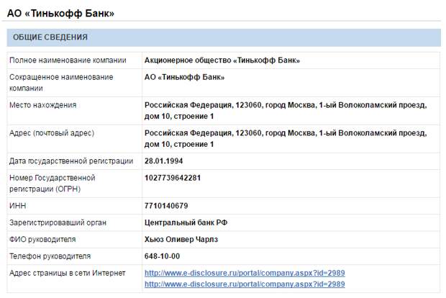Click the ИНН value 7710140679
Viewport: 446px width, 298px height.
(x=166, y=206)
